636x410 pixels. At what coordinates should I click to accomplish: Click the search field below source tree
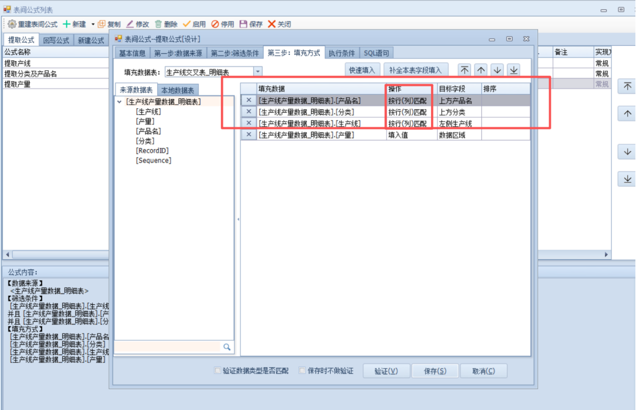point(167,346)
